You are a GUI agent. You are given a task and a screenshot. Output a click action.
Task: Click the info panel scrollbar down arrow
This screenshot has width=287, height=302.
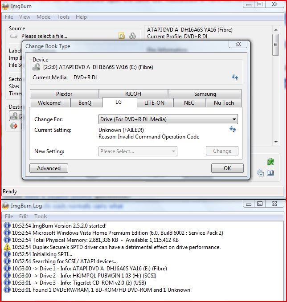click(276, 142)
